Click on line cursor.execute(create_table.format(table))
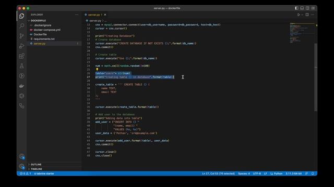The image size is (334, 187). coord(127,107)
